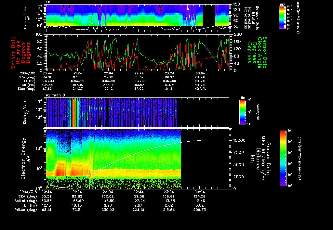Click the '10000' distance axis tick
Image resolution: width=333 pixels, height=230 pixels.
(x=239, y=140)
